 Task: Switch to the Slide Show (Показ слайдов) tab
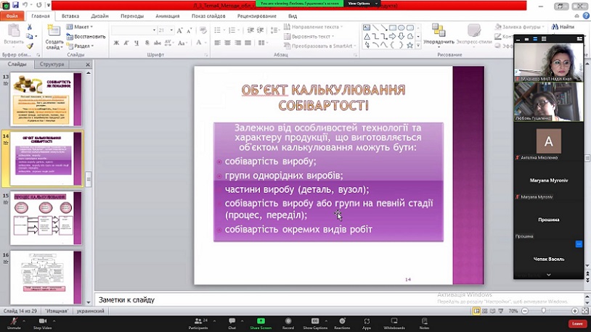click(x=208, y=16)
